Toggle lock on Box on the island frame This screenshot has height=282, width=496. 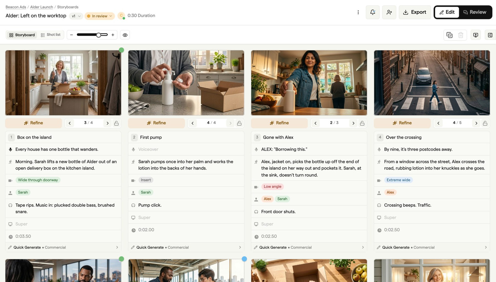(117, 123)
